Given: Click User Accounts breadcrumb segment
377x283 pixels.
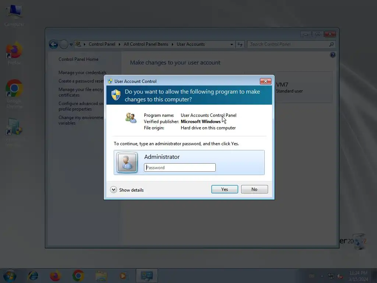Looking at the screenshot, I should (191, 44).
